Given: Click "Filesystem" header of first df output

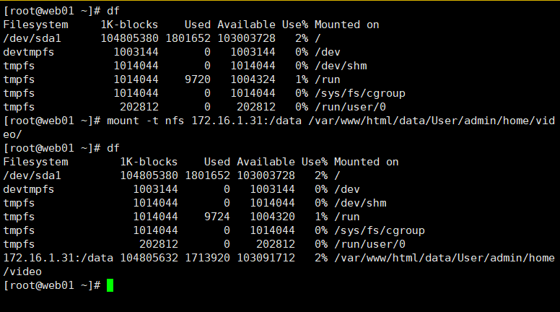Looking at the screenshot, I should click(x=35, y=25).
